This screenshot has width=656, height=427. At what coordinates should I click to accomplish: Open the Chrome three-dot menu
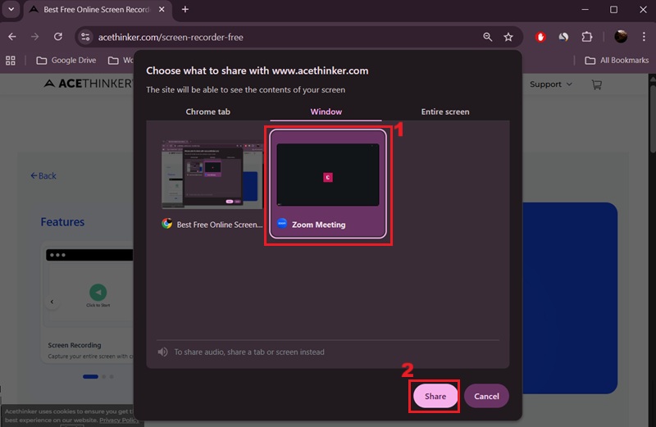pyautogui.click(x=643, y=37)
